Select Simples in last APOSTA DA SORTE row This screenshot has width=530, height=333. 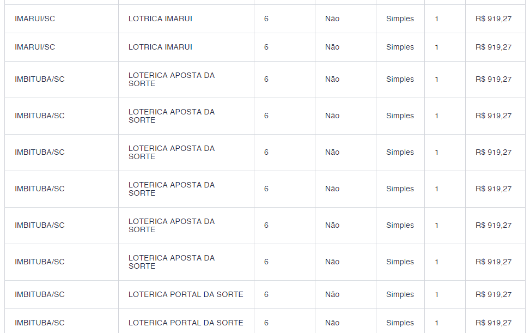[400, 262]
